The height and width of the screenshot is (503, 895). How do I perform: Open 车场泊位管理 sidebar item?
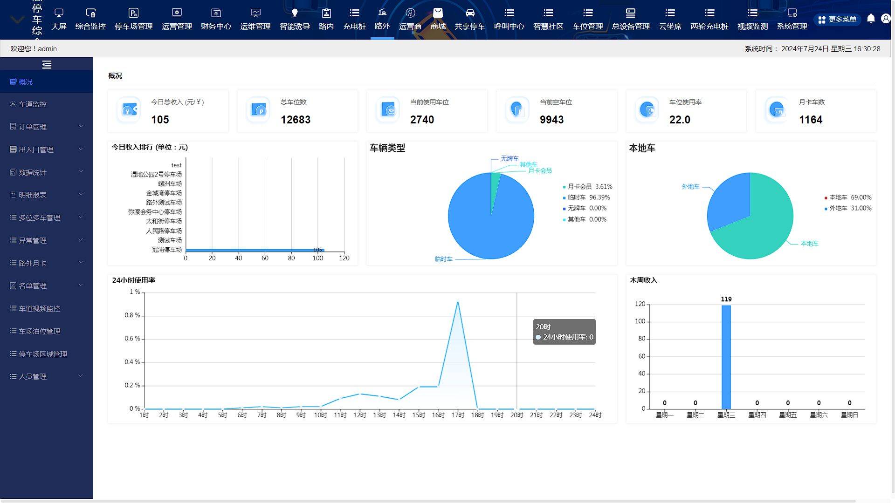(47, 331)
